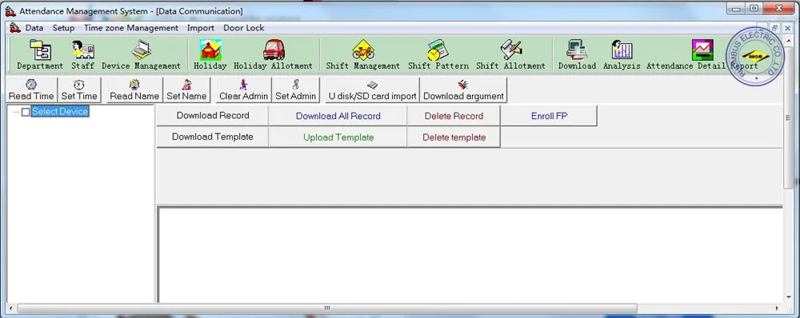The width and height of the screenshot is (800, 318).
Task: Click the Upload Template button
Action: (x=338, y=137)
